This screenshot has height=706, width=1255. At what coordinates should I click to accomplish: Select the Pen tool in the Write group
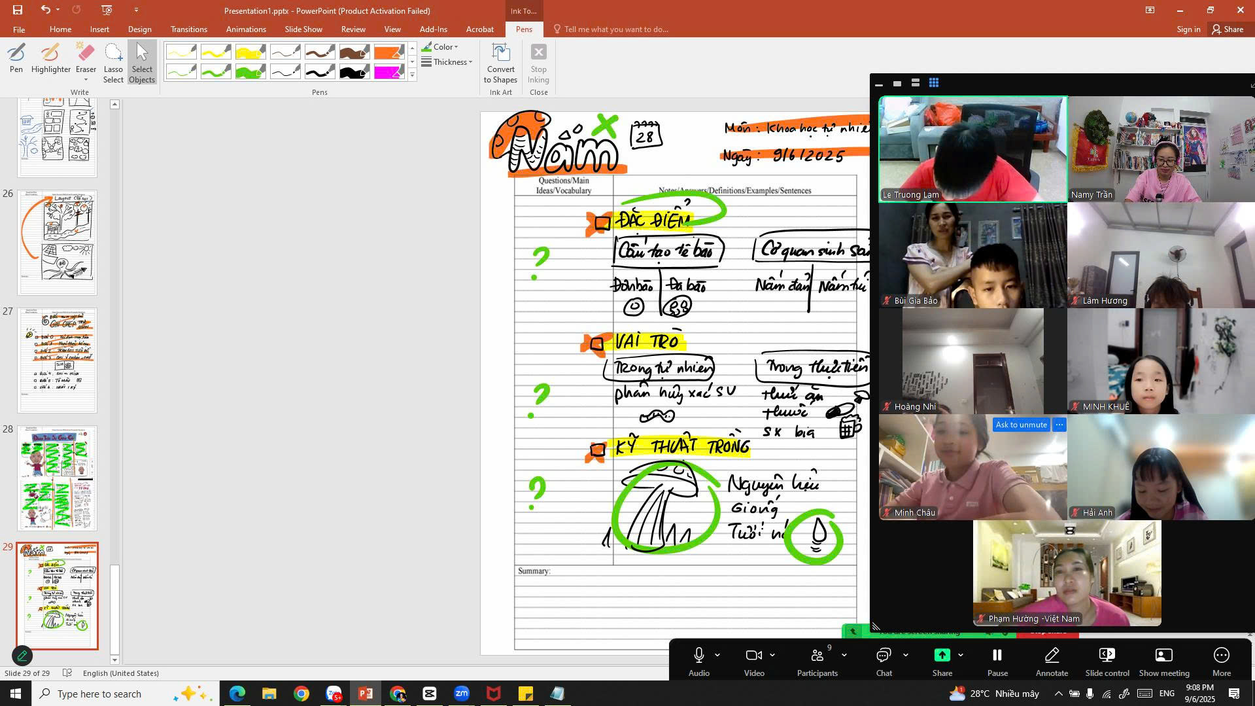click(x=16, y=58)
